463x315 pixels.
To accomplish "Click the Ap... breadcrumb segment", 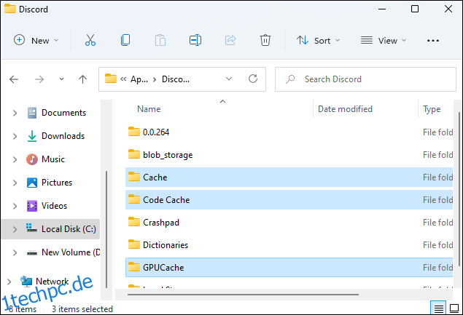I will 139,79.
